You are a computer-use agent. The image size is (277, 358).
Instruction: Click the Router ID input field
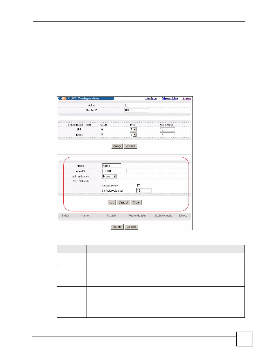137,110
